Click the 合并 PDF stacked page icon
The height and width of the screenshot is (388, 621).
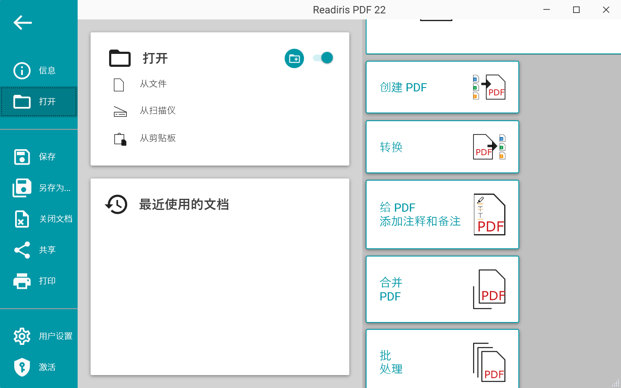tap(489, 289)
